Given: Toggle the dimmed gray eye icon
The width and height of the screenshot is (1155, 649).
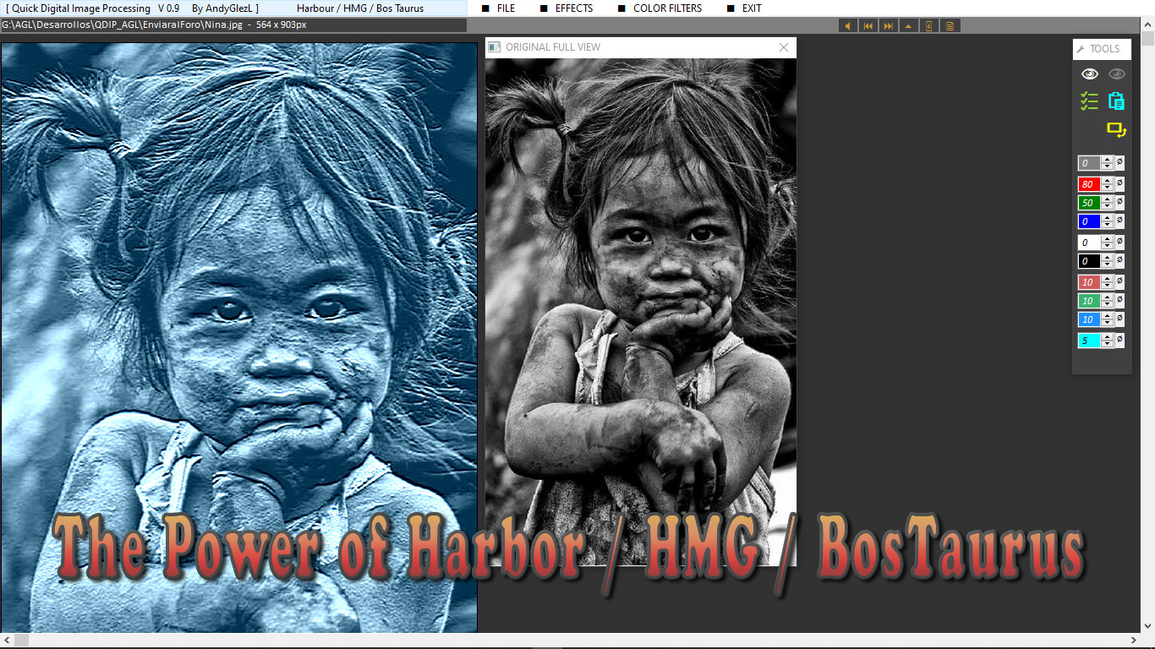Looking at the screenshot, I should (x=1116, y=74).
